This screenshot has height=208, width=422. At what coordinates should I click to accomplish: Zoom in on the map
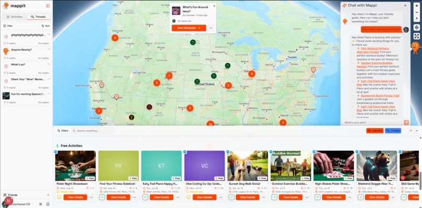[x=417, y=6]
